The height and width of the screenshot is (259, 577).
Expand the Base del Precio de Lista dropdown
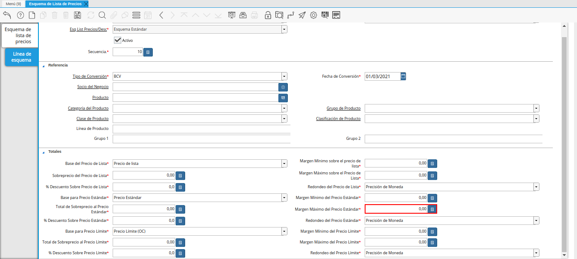tap(284, 164)
